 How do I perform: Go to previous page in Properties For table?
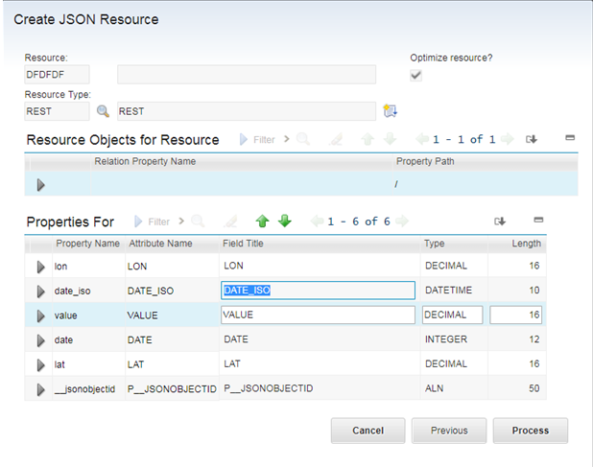317,221
